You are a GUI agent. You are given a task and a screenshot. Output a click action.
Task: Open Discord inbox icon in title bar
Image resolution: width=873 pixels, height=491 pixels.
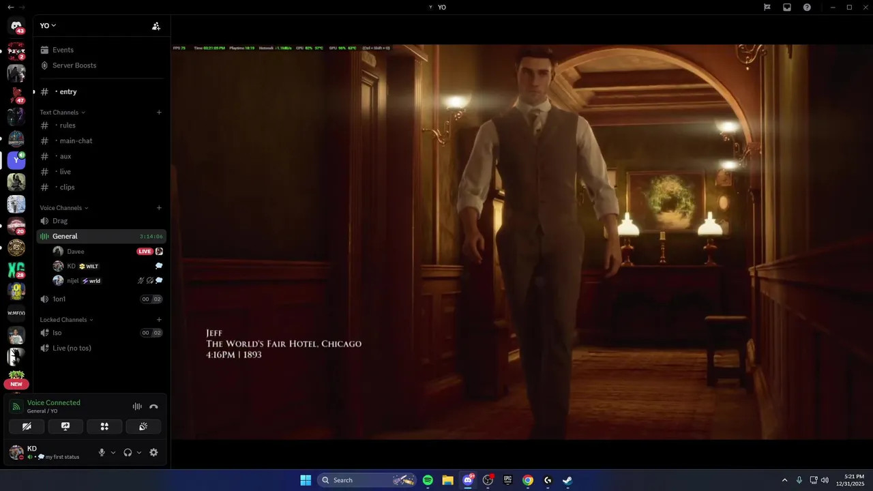point(787,8)
